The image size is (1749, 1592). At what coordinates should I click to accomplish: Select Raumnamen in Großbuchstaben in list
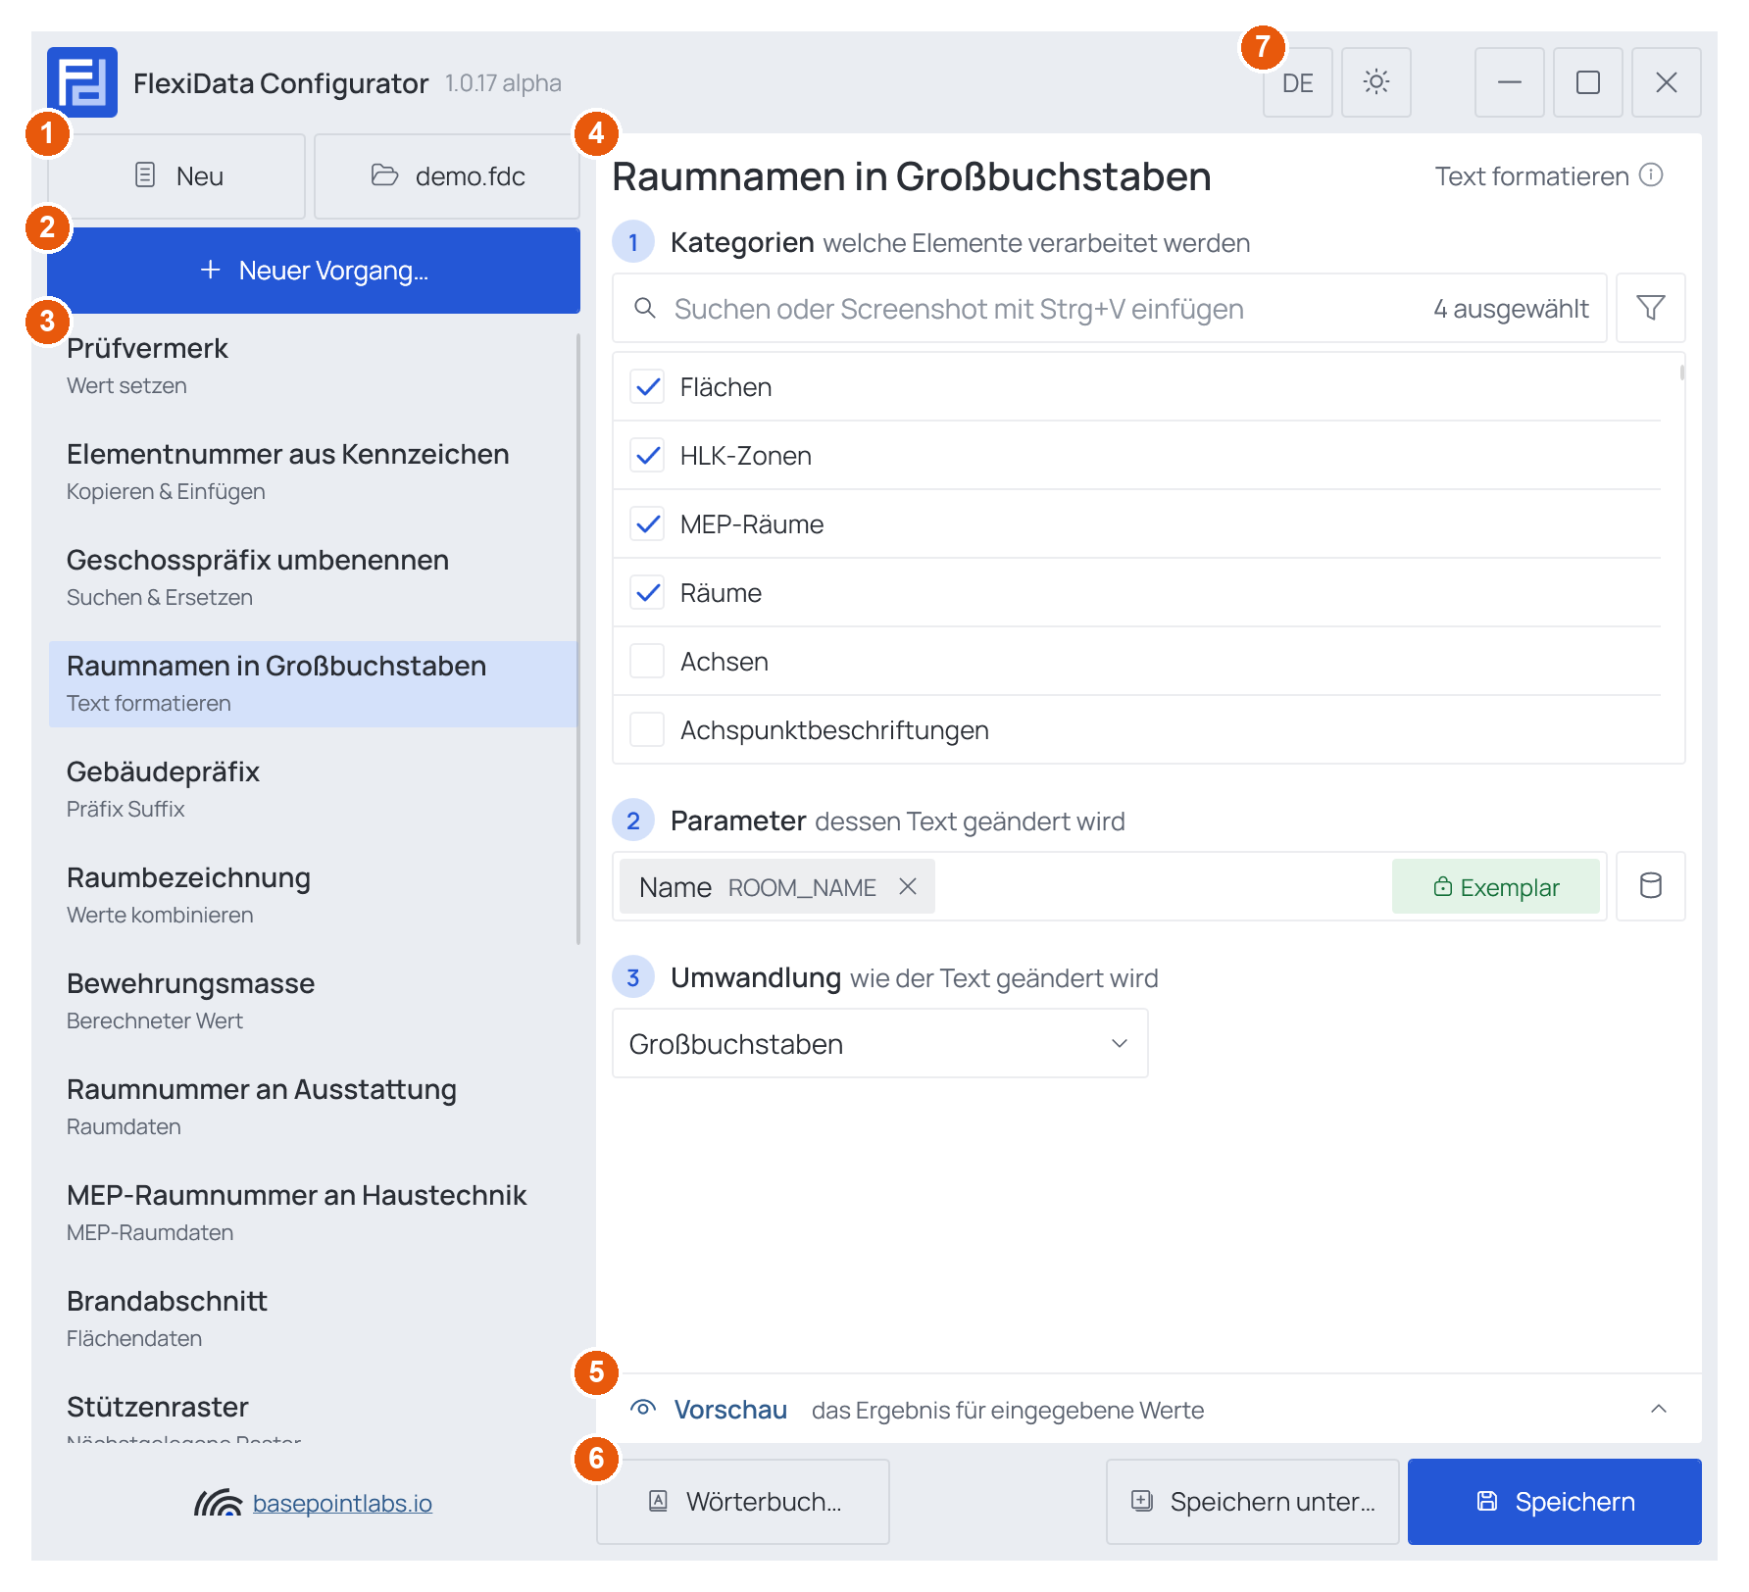(x=313, y=683)
